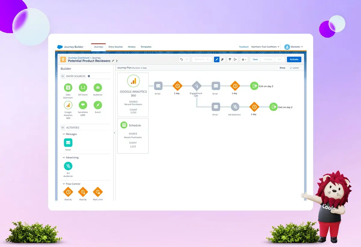This screenshot has height=247, width=361.
Task: Click the info icon next to Entry Sources
Action: tap(89, 76)
